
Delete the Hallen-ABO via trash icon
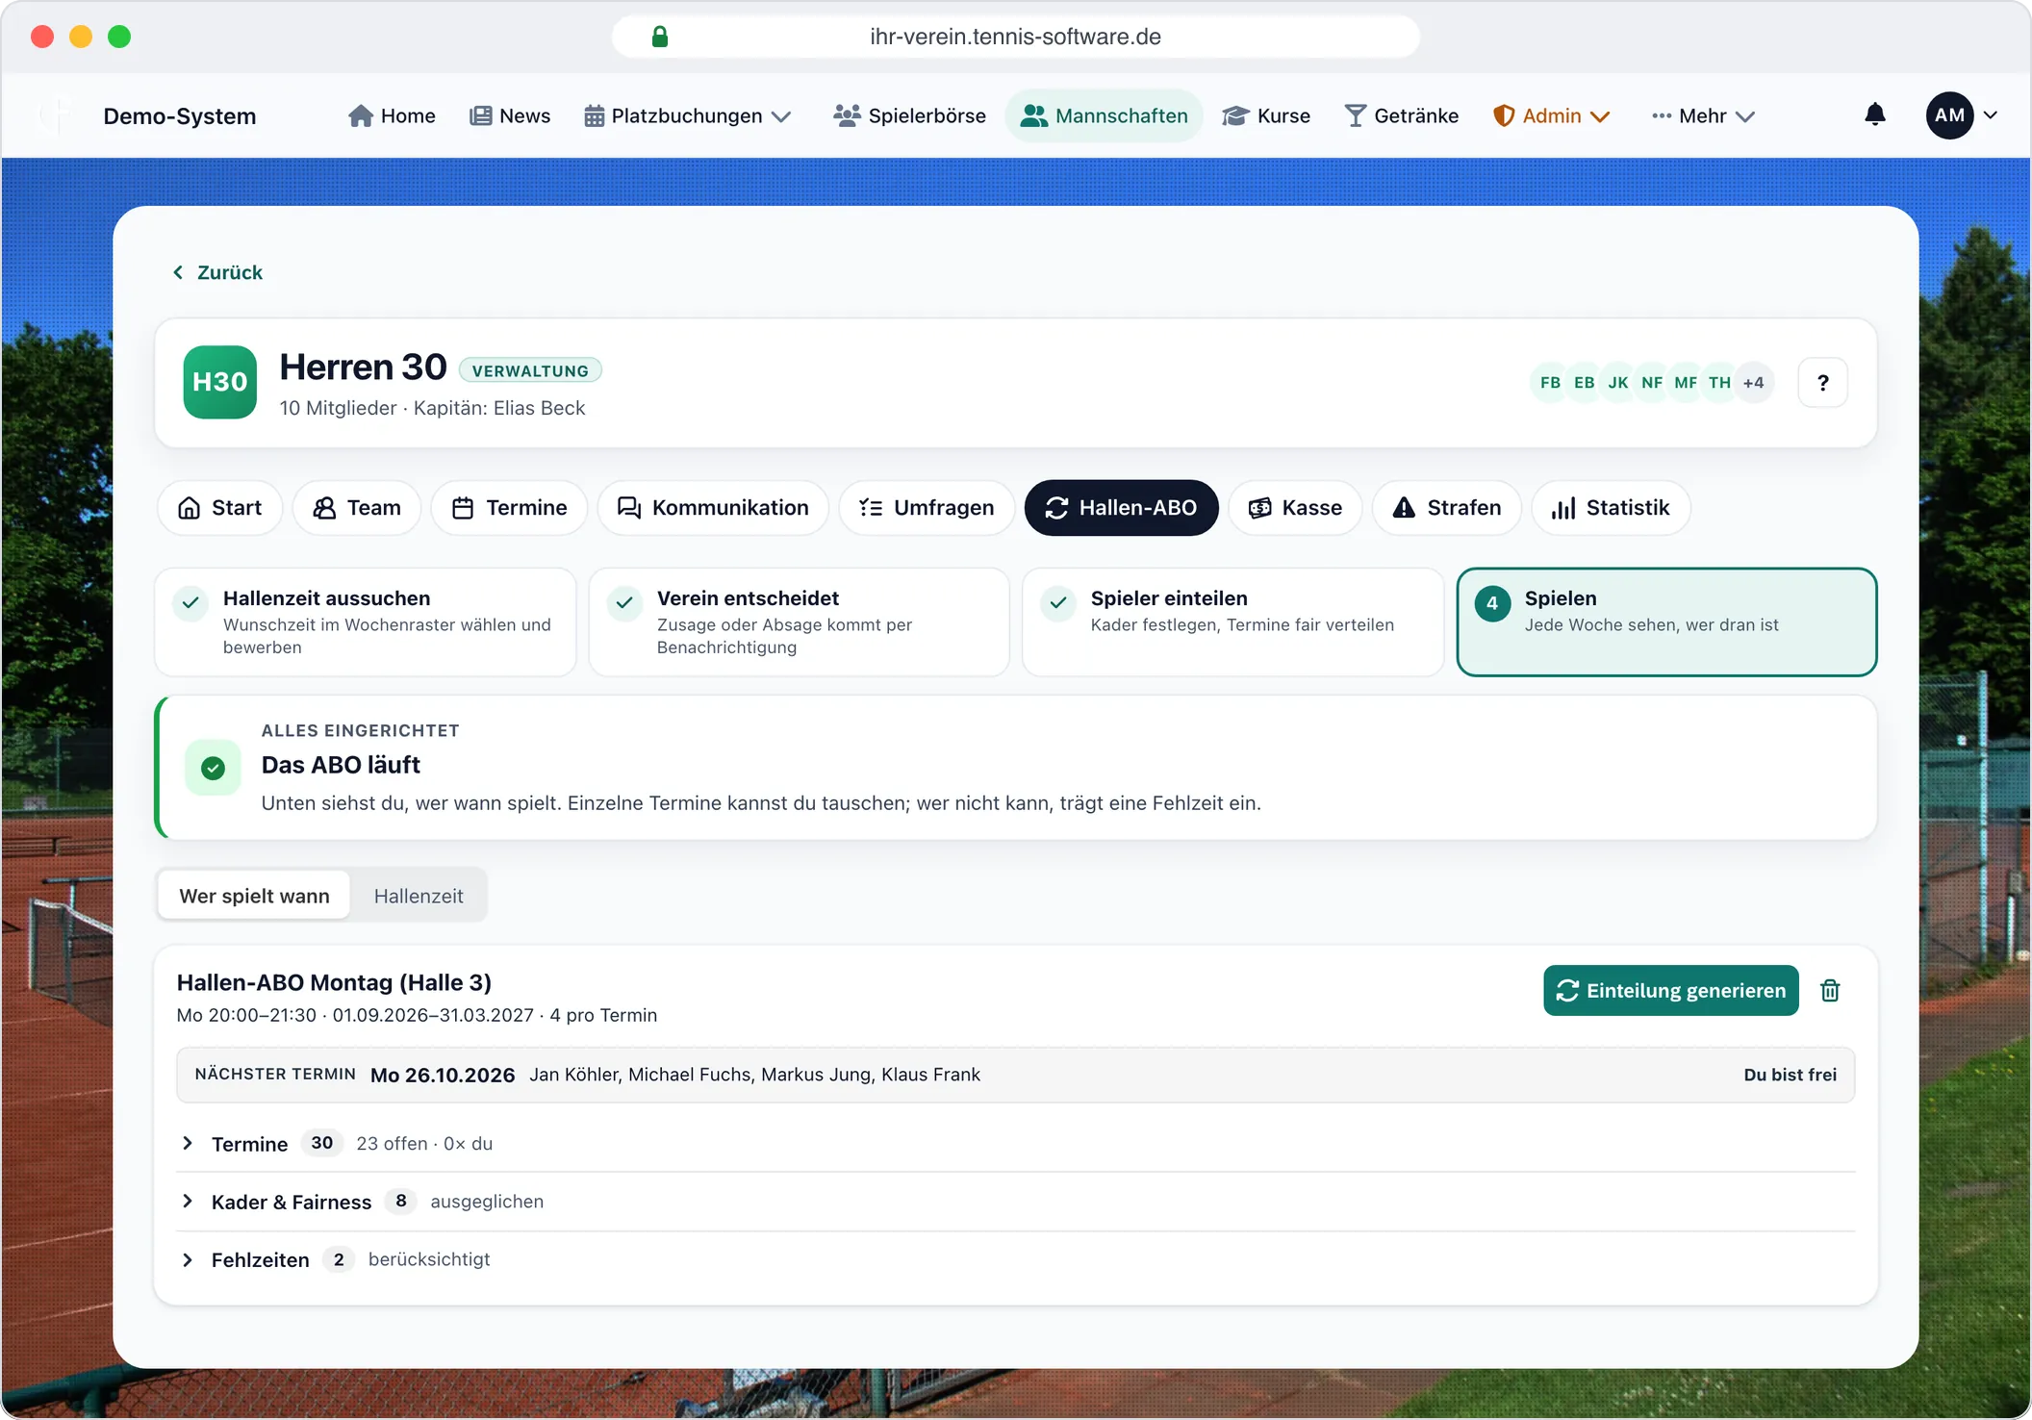point(1830,990)
